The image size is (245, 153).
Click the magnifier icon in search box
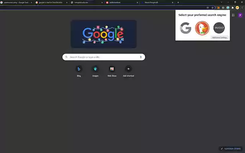[66, 57]
